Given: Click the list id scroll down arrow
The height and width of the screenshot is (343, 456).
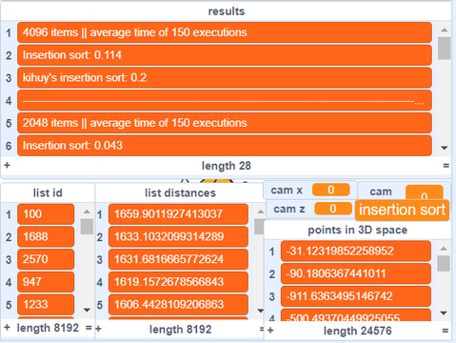Looking at the screenshot, I should pyautogui.click(x=87, y=310).
